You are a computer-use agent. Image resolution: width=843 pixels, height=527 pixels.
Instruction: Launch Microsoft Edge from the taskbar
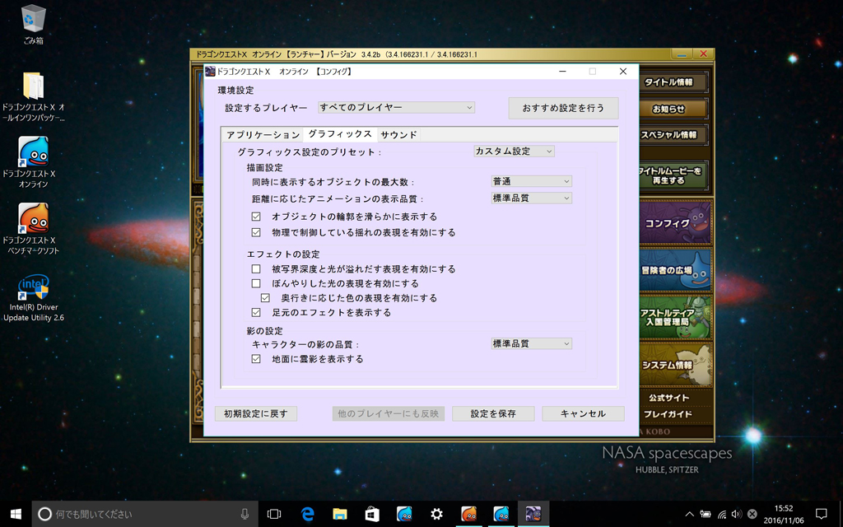coord(307,514)
